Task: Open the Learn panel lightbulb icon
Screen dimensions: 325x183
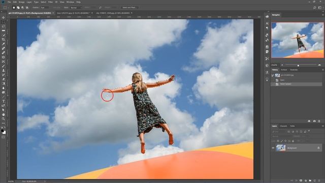Action: [x=267, y=79]
